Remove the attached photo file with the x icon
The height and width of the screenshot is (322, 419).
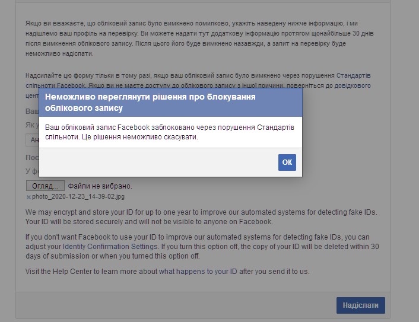tap(28, 197)
